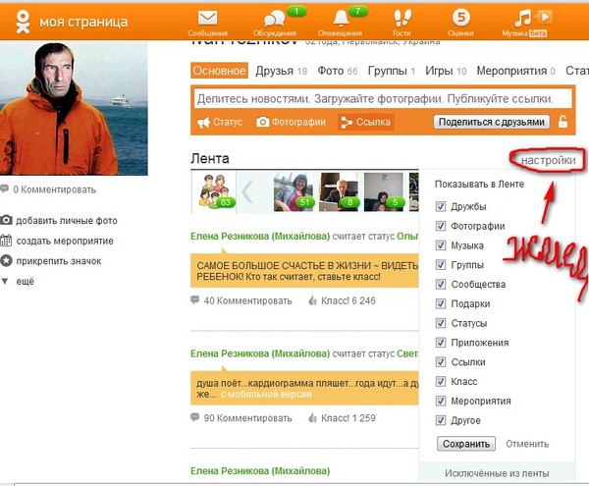Click star badge icon by прикрепить значок
589x486 pixels.
6,260
